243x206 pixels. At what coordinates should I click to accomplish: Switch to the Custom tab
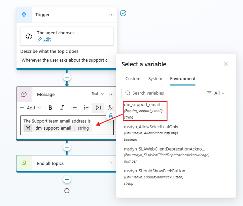(x=133, y=79)
